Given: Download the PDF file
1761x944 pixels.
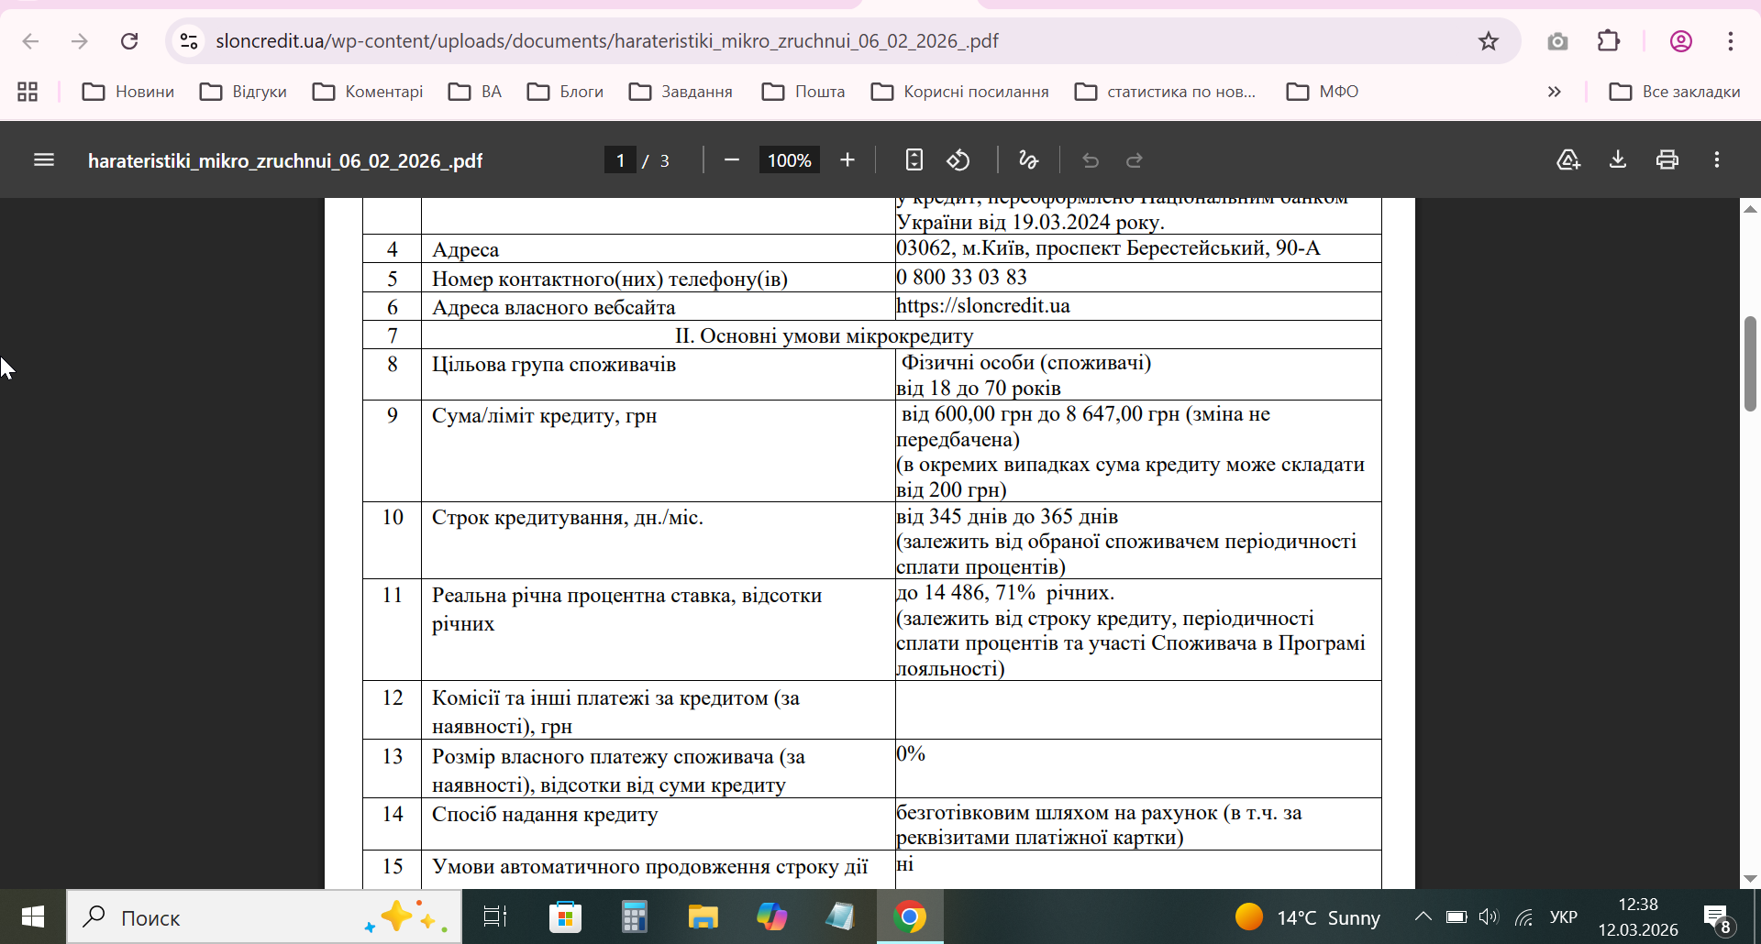Looking at the screenshot, I should [1618, 160].
